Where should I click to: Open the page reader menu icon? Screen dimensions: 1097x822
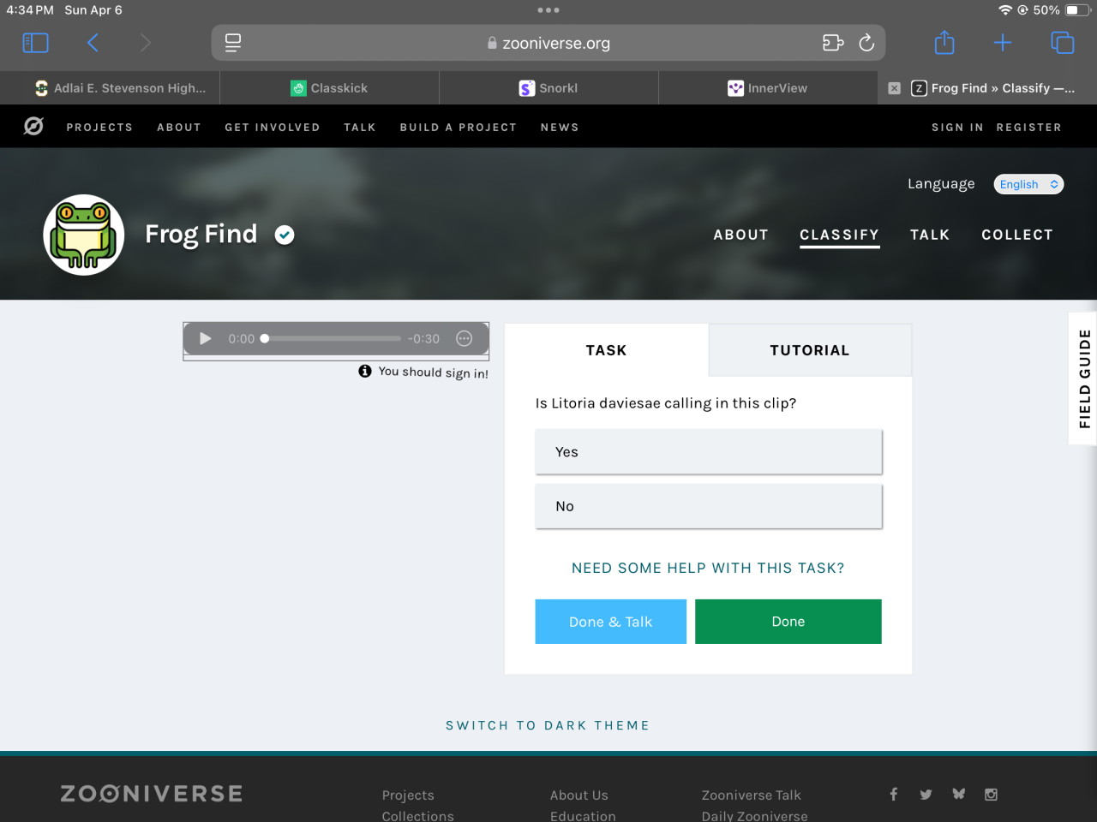[233, 43]
